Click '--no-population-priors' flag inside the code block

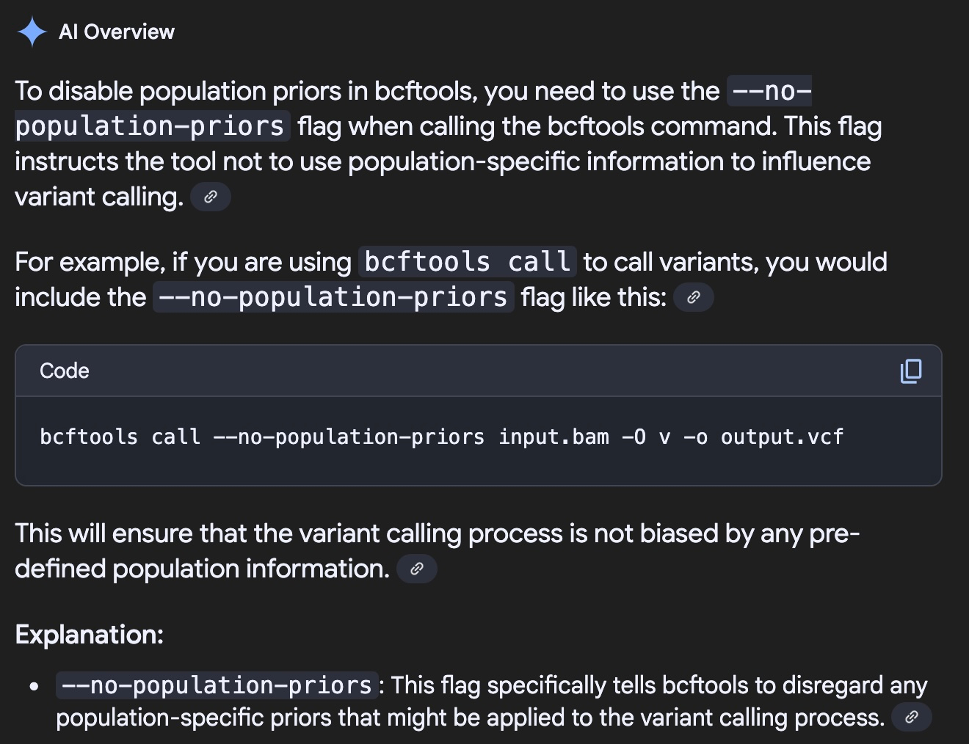click(349, 437)
